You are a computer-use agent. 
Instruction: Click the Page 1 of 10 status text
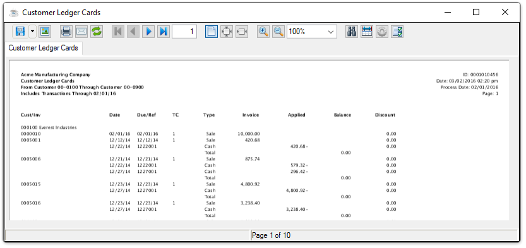(271, 235)
